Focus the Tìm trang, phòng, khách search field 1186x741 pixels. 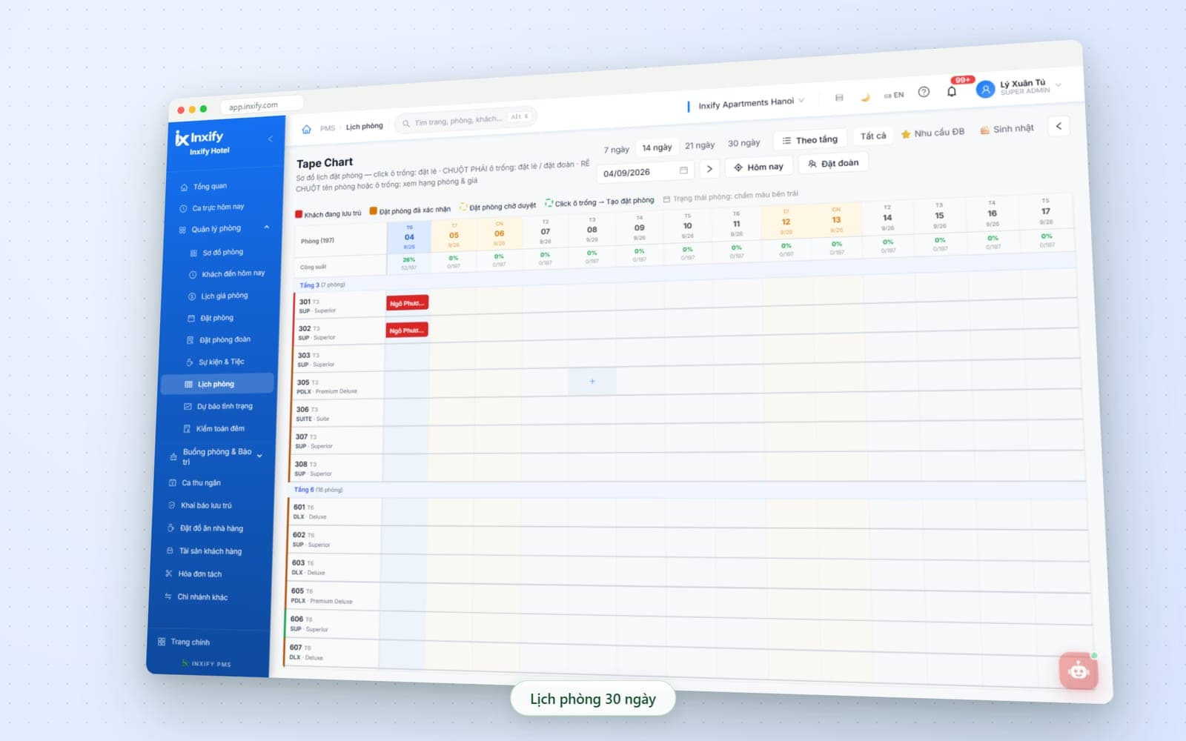click(466, 120)
